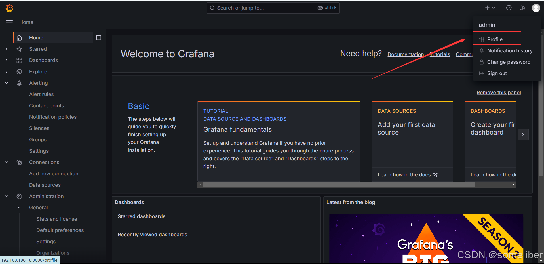Open Organizations in sidebar

point(53,253)
